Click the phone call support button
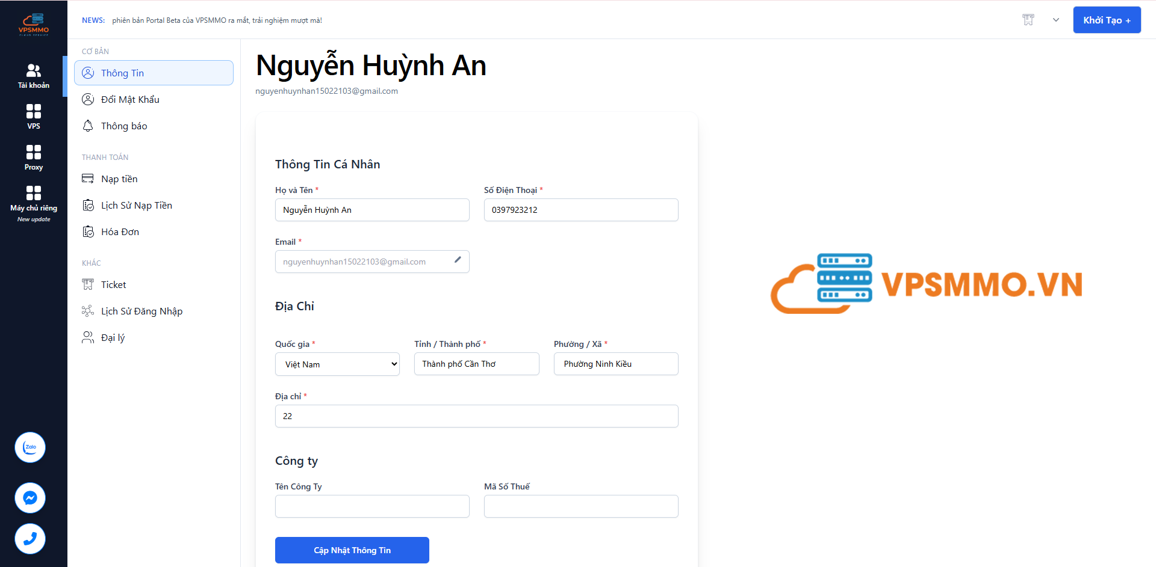1156x567 pixels. [x=30, y=539]
